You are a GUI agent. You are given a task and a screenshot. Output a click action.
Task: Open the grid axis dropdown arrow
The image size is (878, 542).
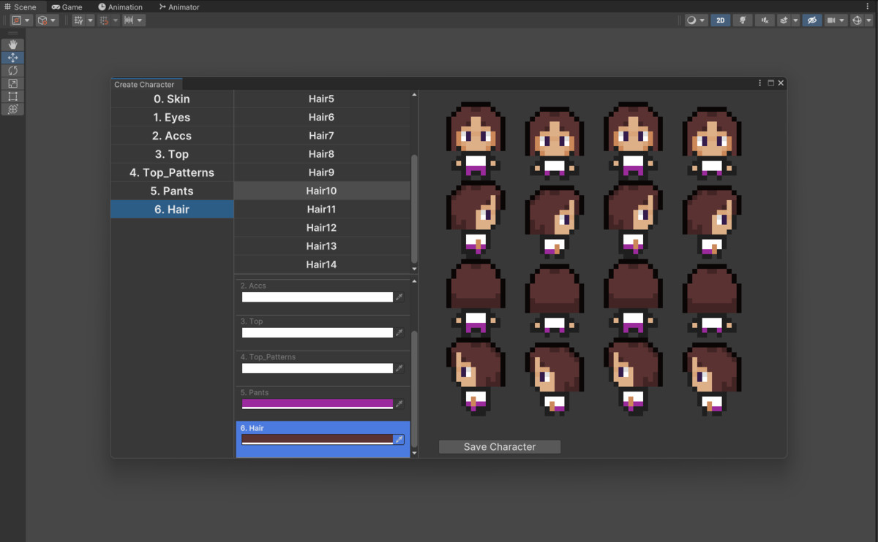90,20
